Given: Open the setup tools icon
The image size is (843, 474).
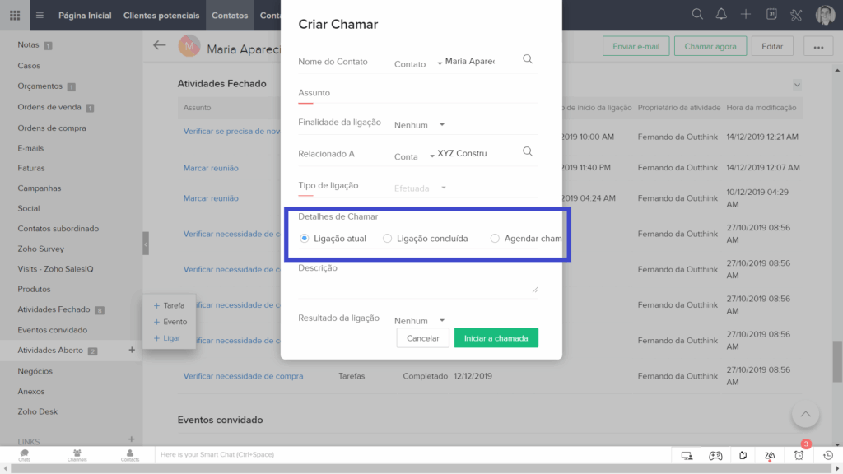Looking at the screenshot, I should tap(796, 15).
